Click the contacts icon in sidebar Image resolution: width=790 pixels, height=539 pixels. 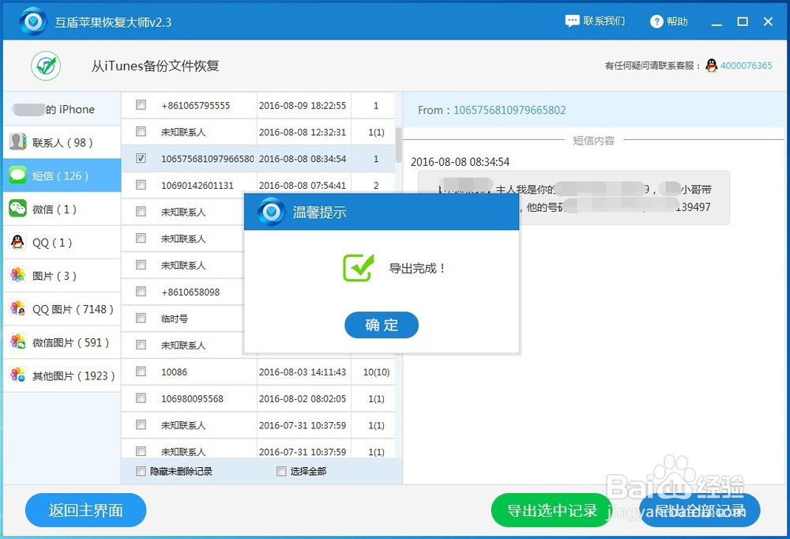pyautogui.click(x=17, y=141)
